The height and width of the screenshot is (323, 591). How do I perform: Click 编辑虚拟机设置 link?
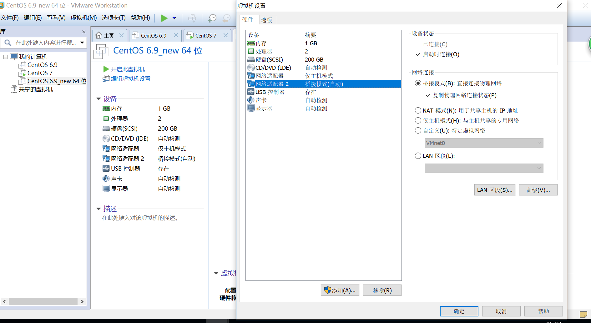(131, 79)
